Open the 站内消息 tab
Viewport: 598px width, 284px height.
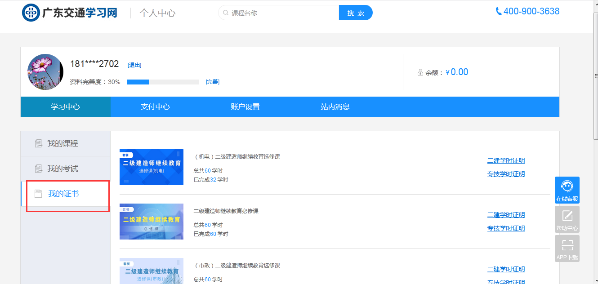point(335,107)
